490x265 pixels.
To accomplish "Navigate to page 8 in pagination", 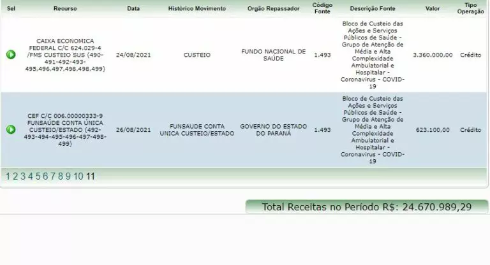I will [x=61, y=176].
